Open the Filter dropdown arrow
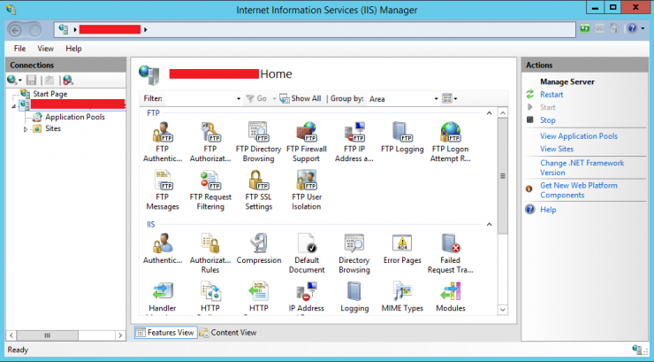The image size is (654, 362). tap(239, 99)
